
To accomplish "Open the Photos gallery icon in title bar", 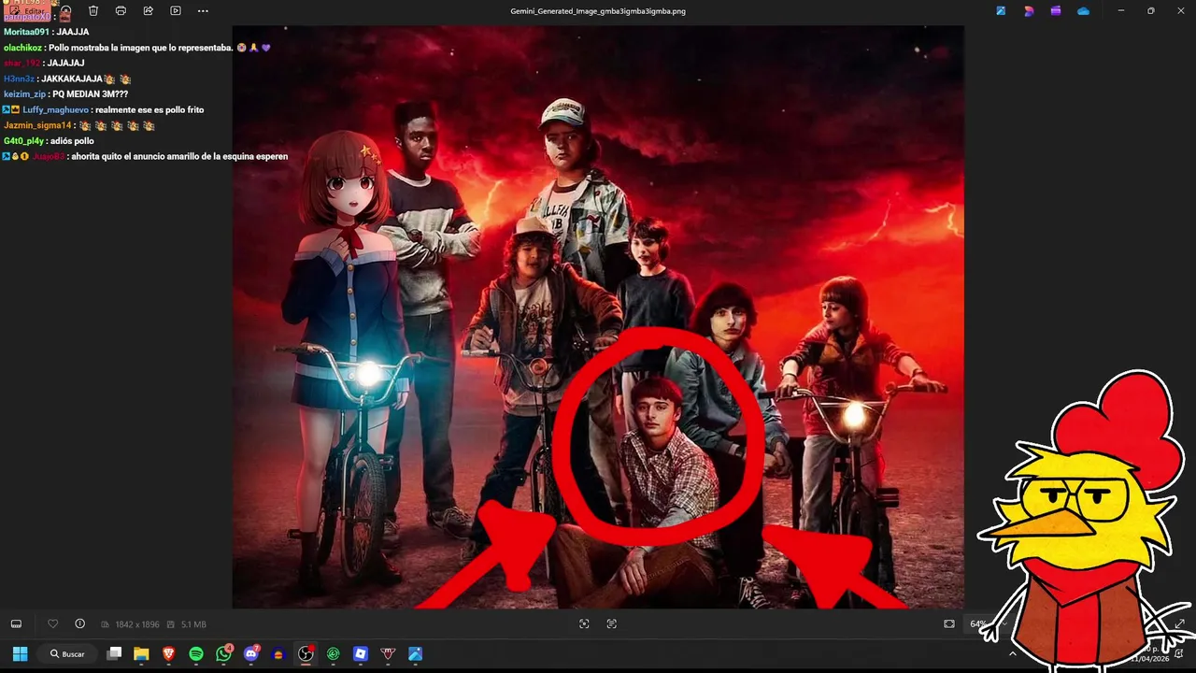I will (x=1001, y=10).
